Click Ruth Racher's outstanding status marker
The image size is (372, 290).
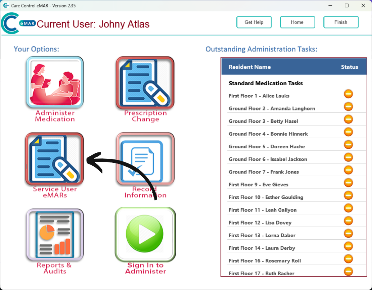[348, 271]
